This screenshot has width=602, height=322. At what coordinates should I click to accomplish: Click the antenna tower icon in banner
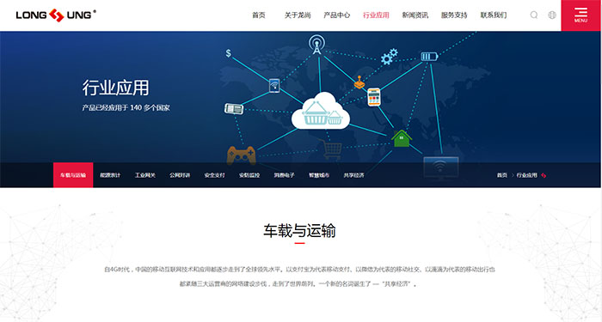(x=316, y=45)
